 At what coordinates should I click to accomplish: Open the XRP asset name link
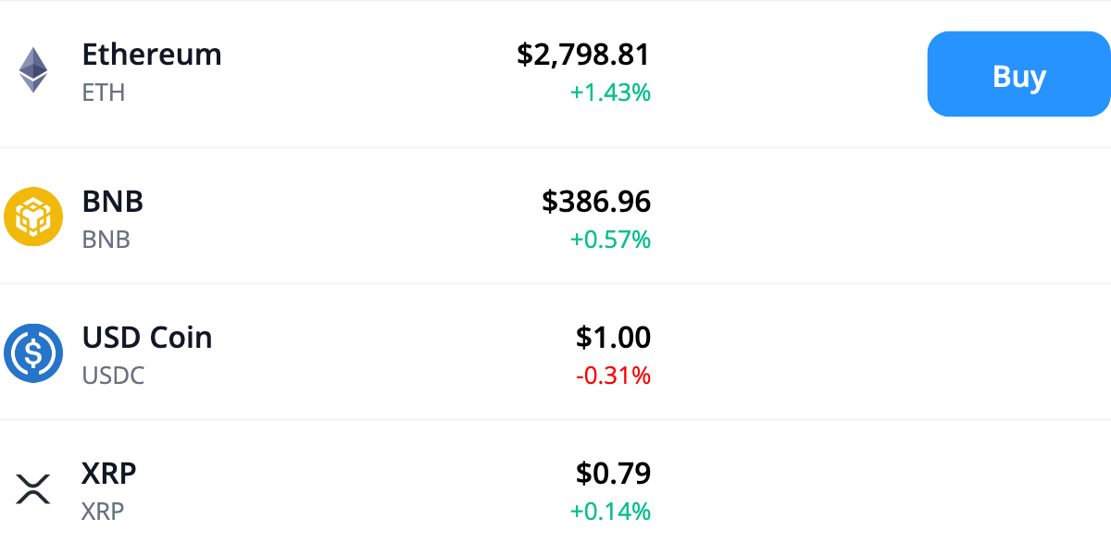(x=109, y=474)
